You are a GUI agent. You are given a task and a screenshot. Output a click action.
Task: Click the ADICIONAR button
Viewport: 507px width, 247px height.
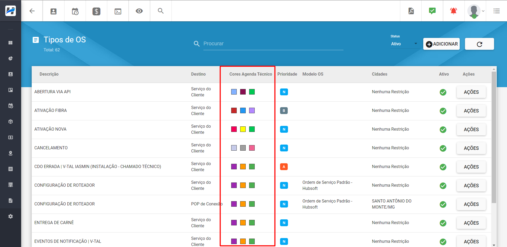coord(441,44)
